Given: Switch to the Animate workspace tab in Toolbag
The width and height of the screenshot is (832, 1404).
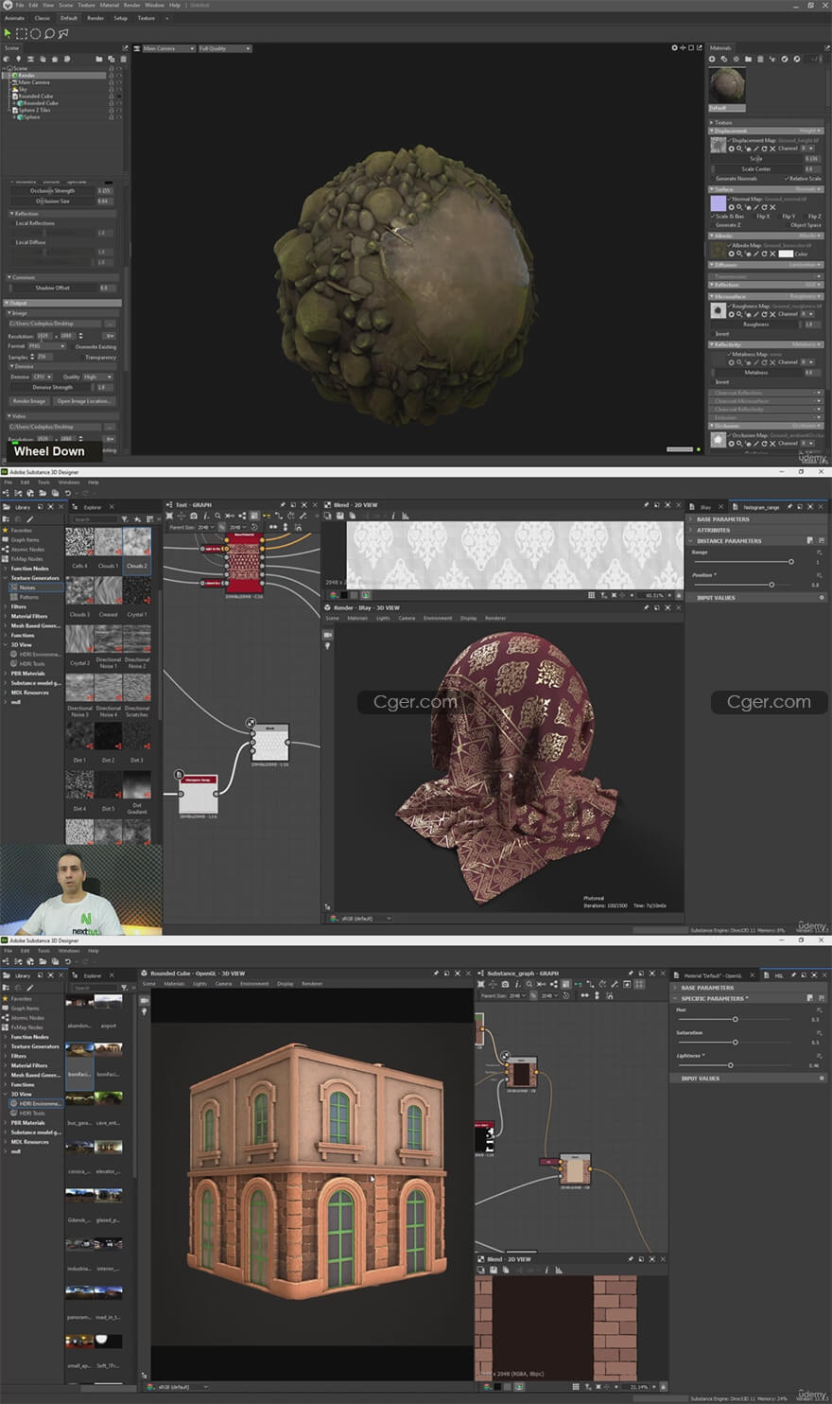Looking at the screenshot, I should [x=15, y=18].
